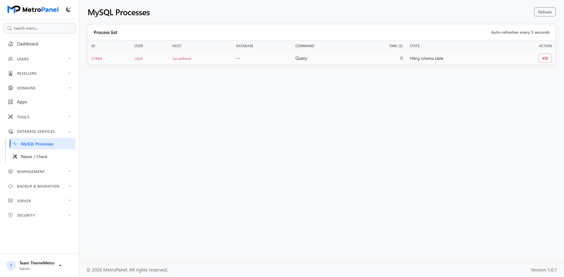Click the Backup & Migration sync icon
This screenshot has width=564, height=277.
11,186
